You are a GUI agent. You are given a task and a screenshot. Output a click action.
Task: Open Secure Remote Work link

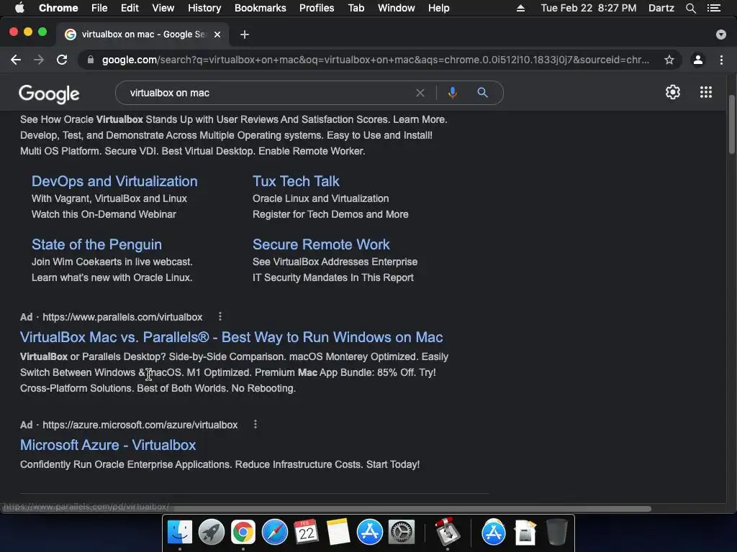pos(321,244)
